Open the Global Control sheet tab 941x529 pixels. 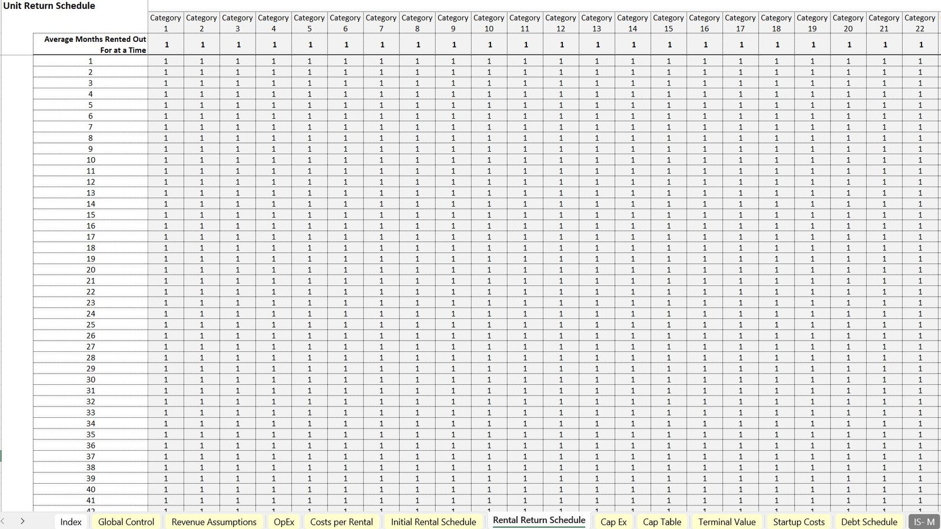(x=126, y=522)
